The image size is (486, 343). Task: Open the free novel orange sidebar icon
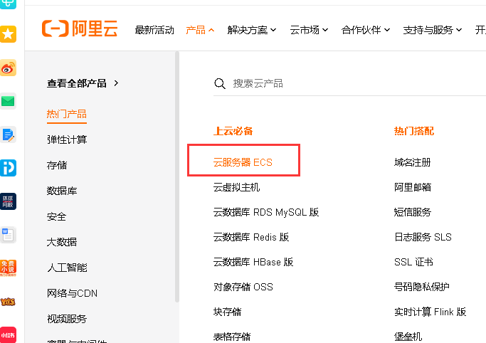pyautogui.click(x=8, y=268)
